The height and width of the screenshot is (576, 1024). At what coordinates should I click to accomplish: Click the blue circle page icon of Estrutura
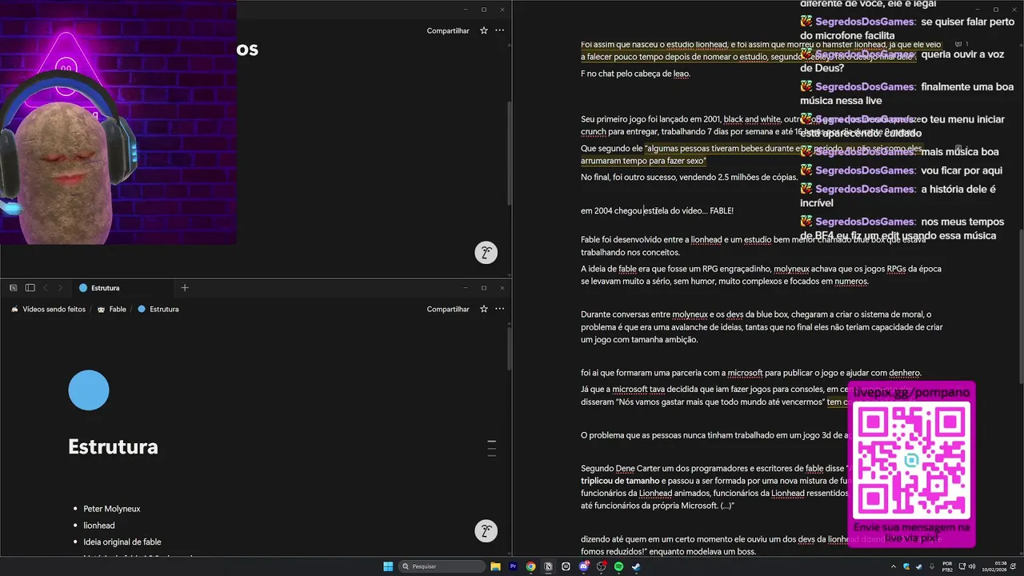89,390
